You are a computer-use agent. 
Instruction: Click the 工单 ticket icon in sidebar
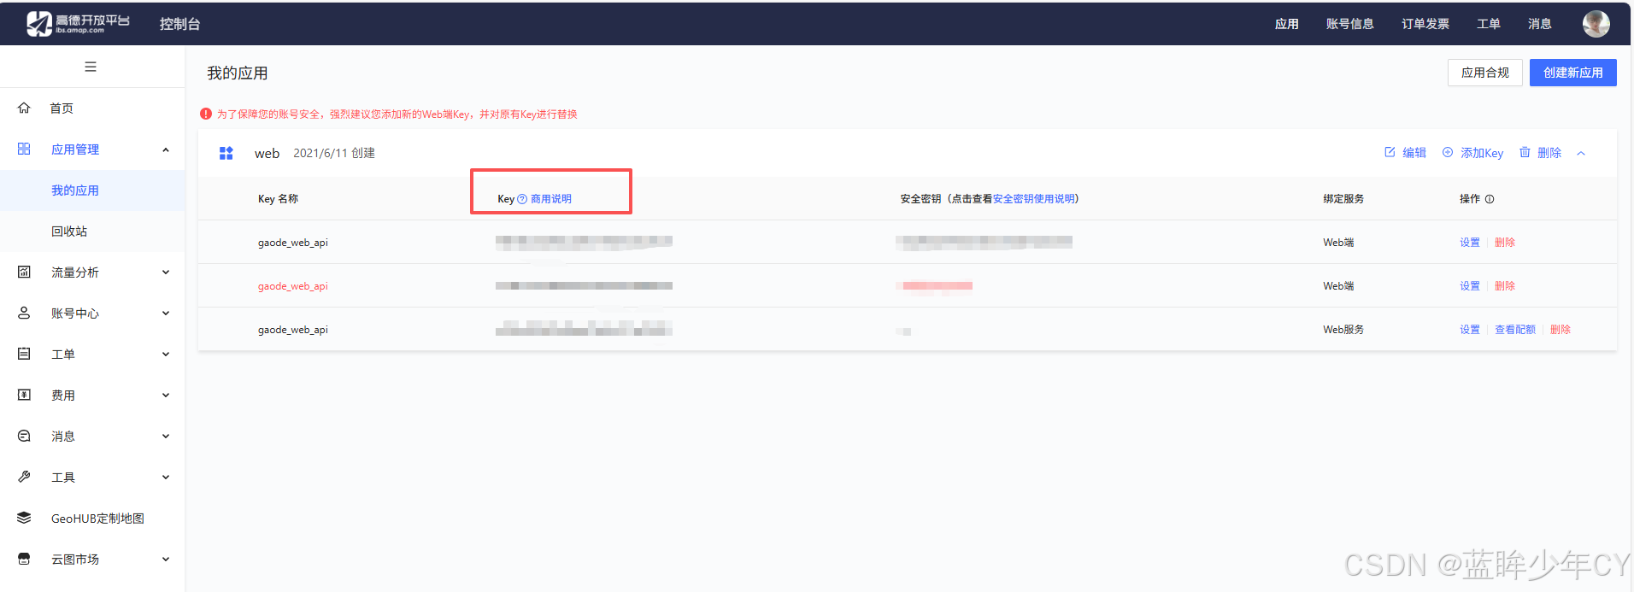24,354
